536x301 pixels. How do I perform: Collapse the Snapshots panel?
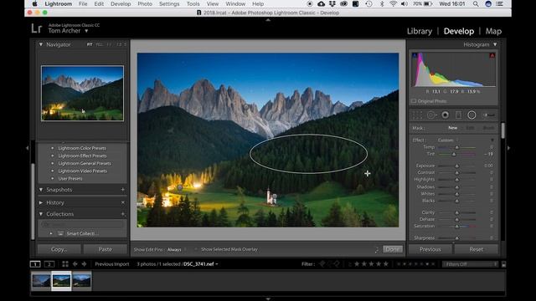point(41,190)
